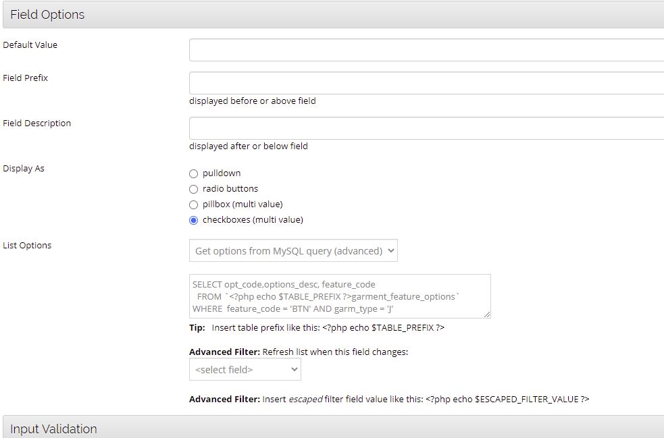The width and height of the screenshot is (664, 438).
Task: Click the Default Value label
Action: 30,45
